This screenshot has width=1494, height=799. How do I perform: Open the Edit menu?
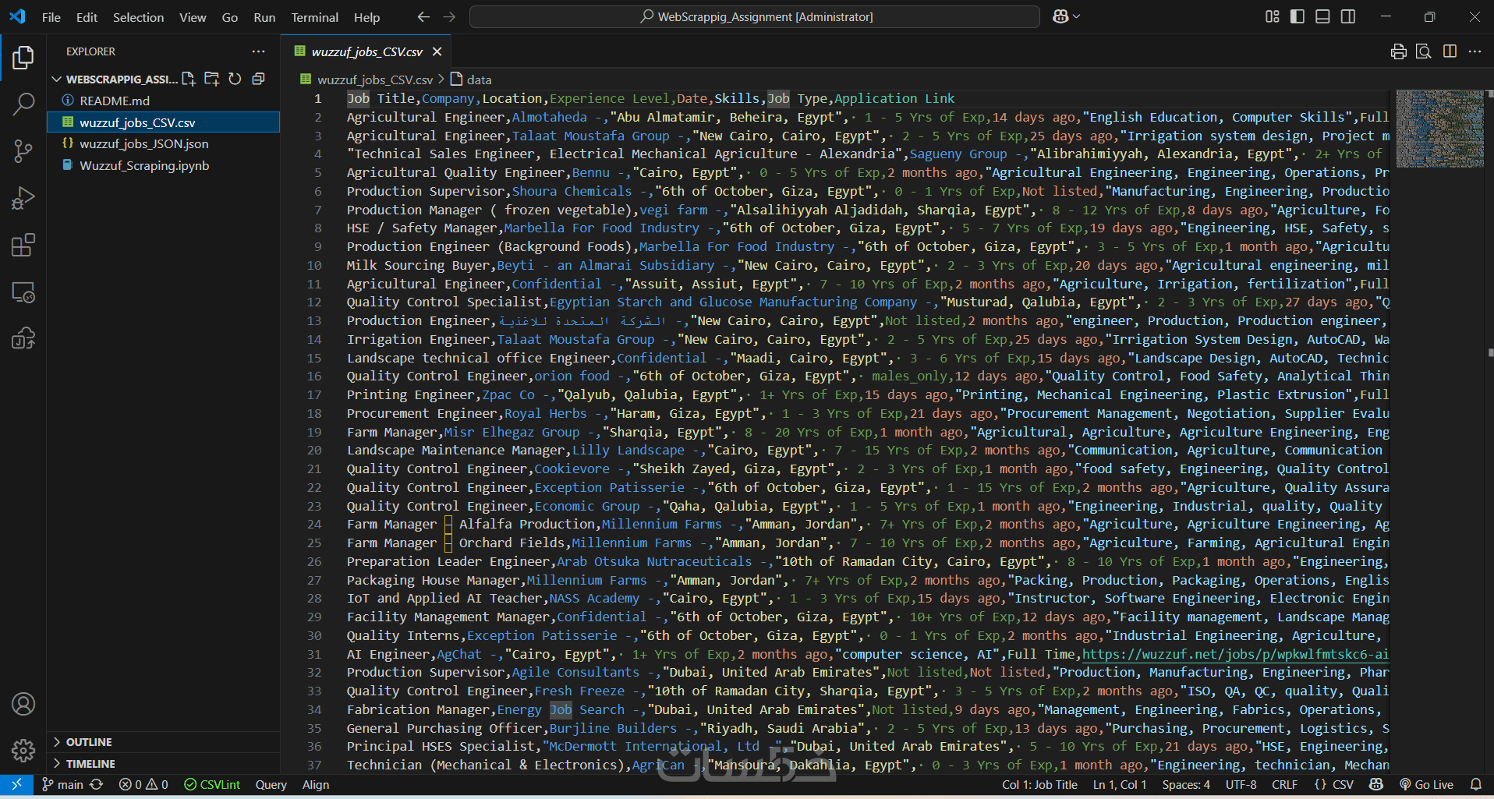click(87, 17)
